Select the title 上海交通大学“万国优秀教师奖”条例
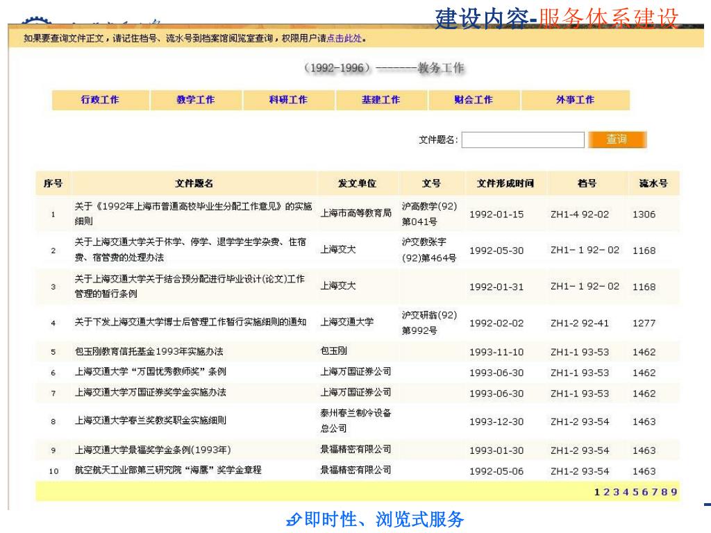This screenshot has width=711, height=533. (x=150, y=372)
